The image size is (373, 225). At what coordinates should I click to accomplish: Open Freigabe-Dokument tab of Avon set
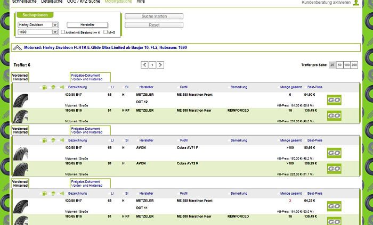coord(90,130)
